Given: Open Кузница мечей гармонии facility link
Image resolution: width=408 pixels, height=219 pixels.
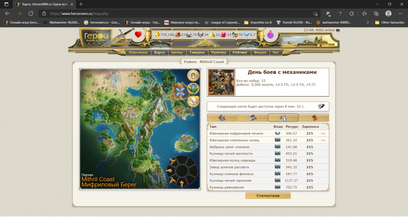Looking at the screenshot, I should pyautogui.click(x=230, y=180).
